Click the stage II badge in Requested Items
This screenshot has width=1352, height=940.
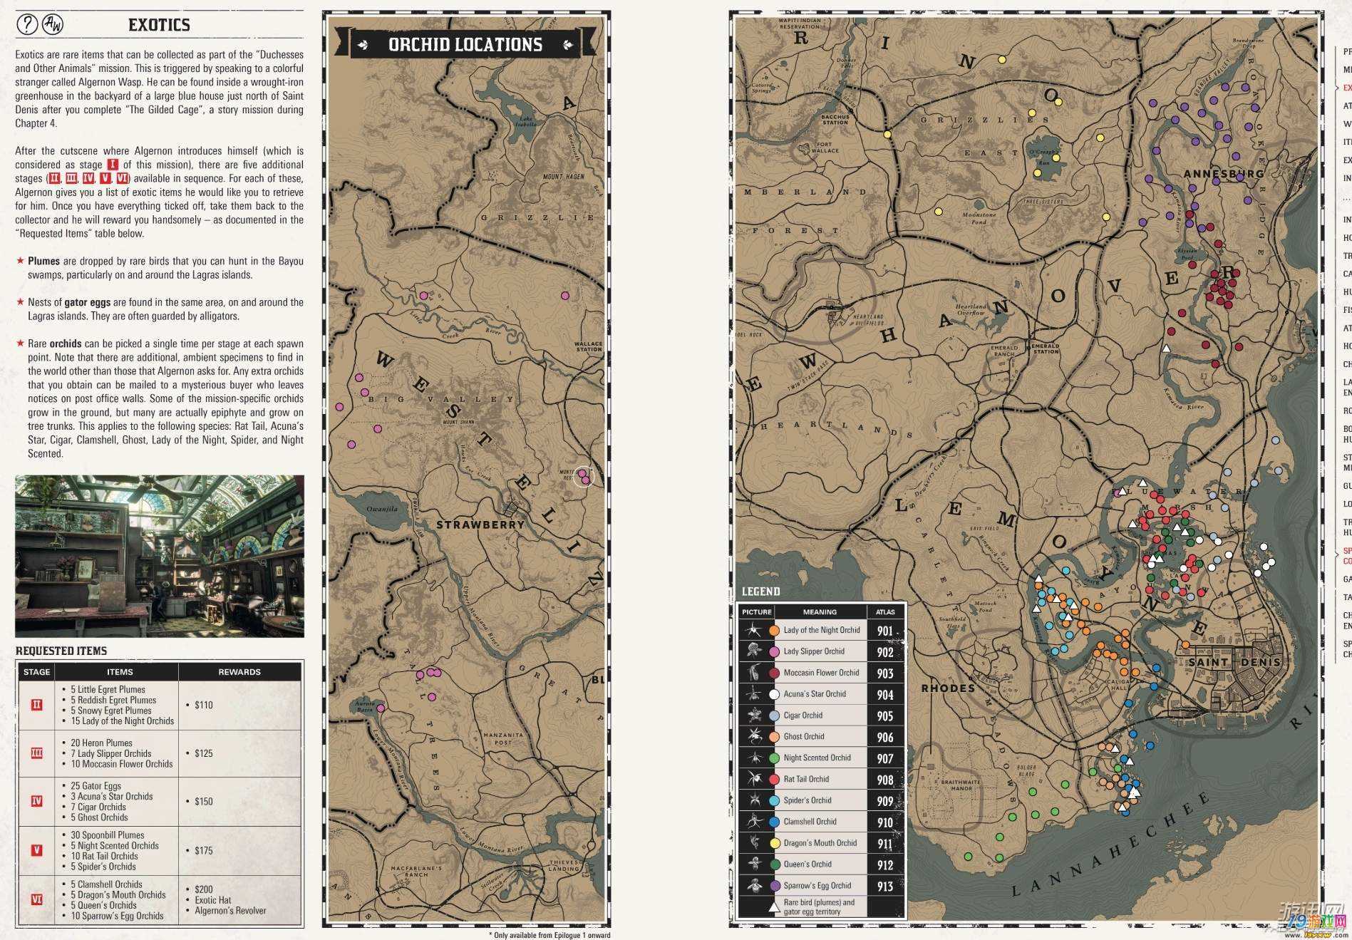click(37, 705)
